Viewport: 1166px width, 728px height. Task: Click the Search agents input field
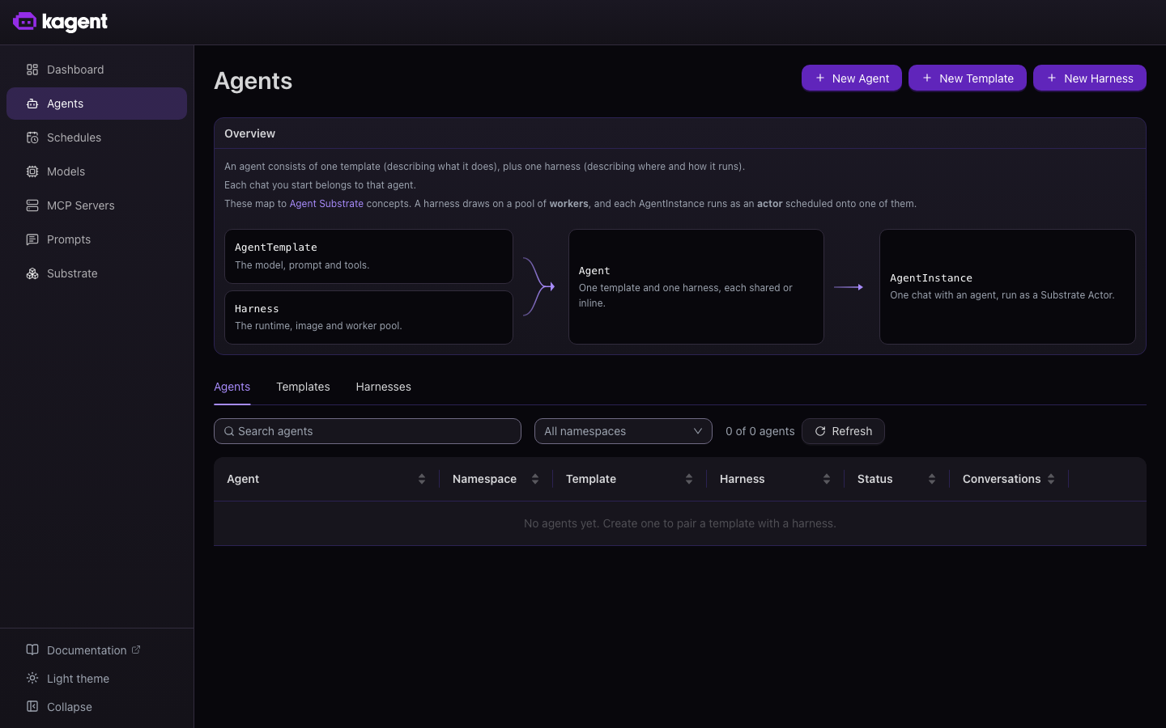point(368,431)
